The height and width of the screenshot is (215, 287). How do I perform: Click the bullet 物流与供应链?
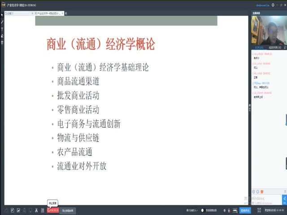pyautogui.click(x=78, y=138)
